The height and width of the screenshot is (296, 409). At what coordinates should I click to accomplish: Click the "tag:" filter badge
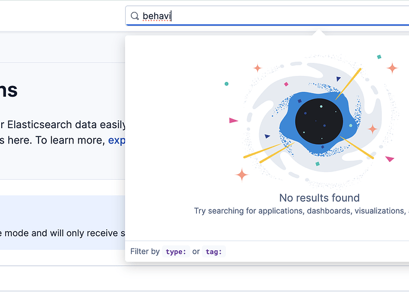tap(214, 252)
